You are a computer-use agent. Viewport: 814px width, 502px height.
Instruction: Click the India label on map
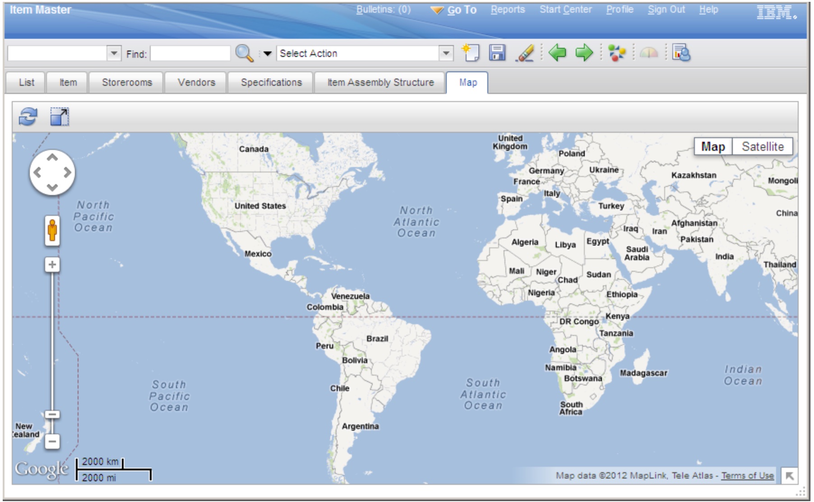pyautogui.click(x=724, y=256)
